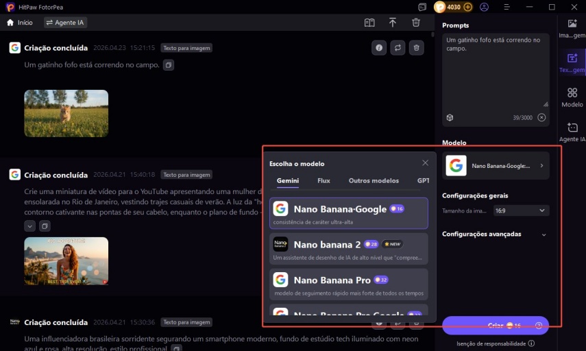Click the upload arrow icon in toolbar
586x351 pixels.
point(393,23)
